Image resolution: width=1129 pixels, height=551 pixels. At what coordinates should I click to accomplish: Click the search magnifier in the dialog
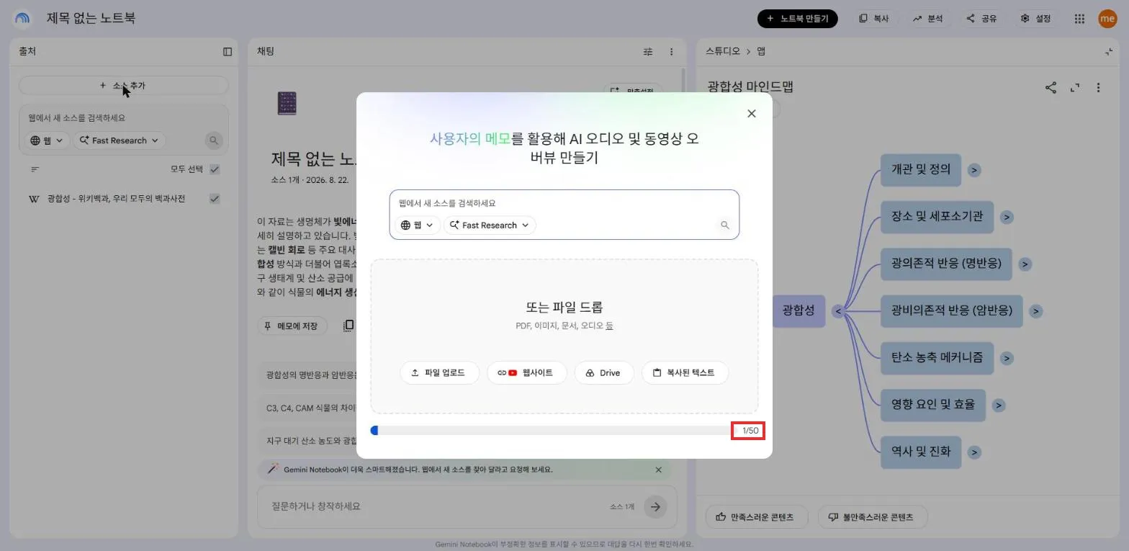click(x=724, y=225)
